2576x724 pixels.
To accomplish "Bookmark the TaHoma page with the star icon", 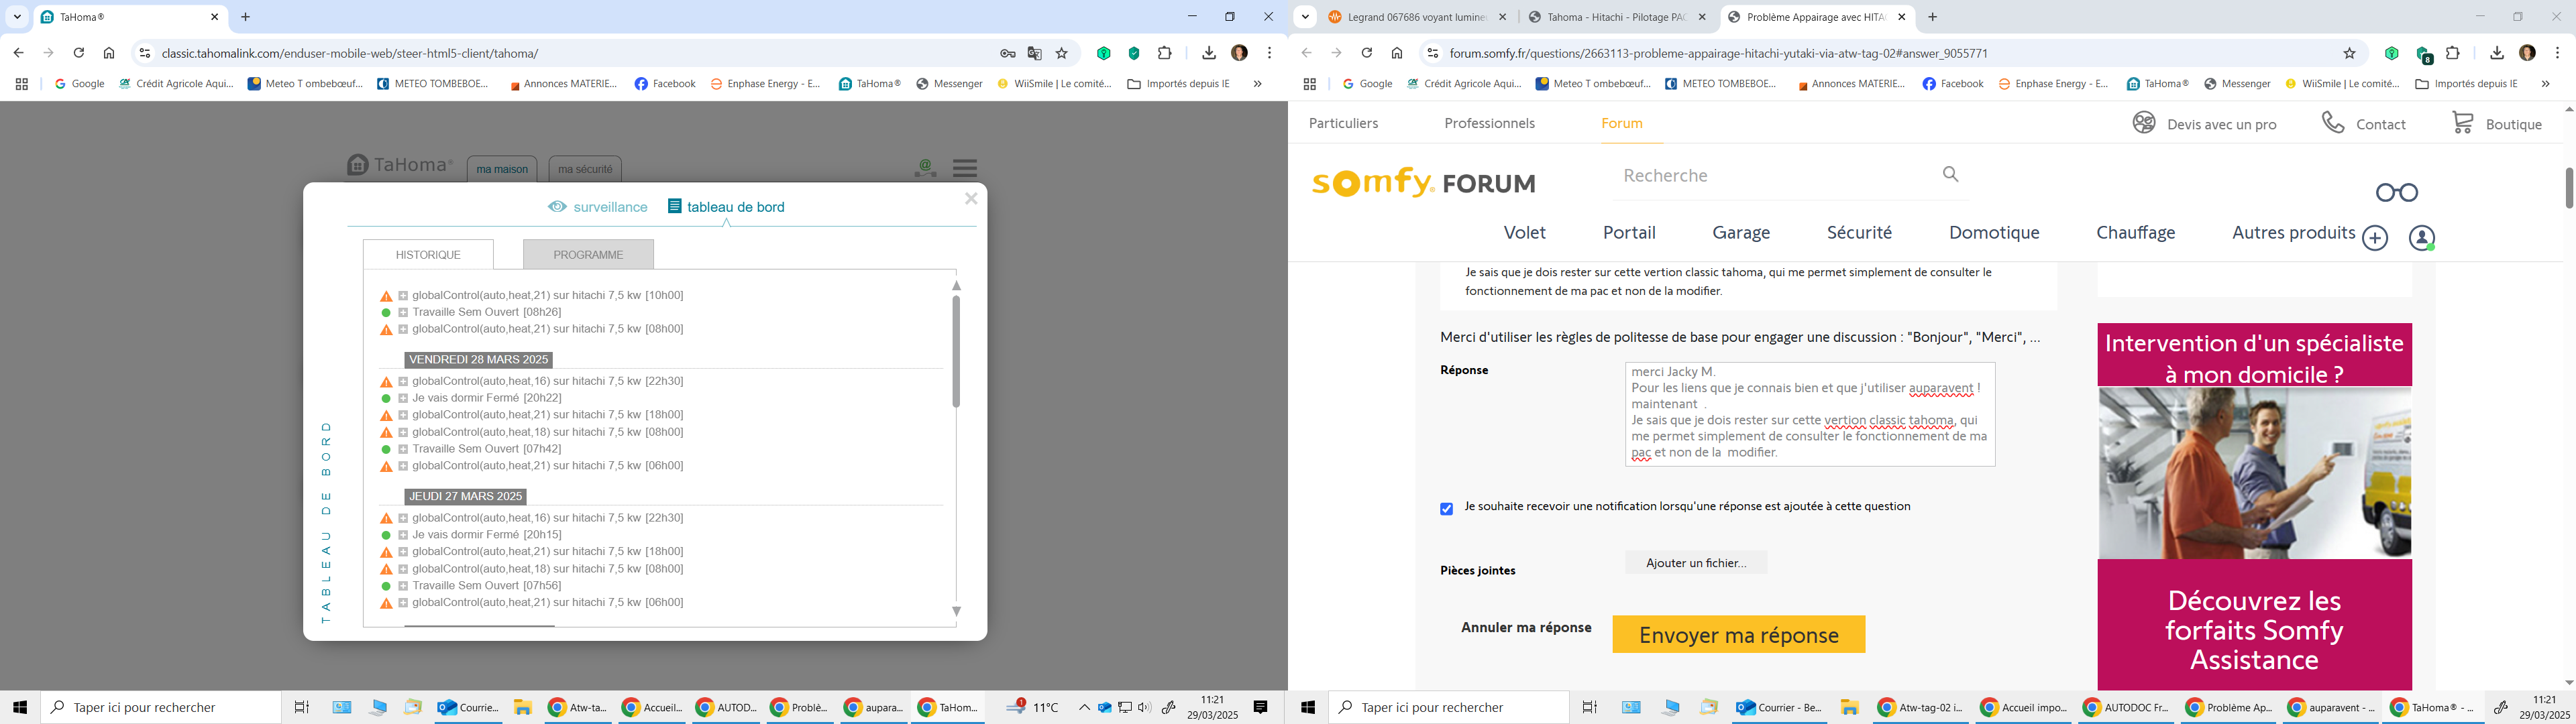I will [1062, 54].
